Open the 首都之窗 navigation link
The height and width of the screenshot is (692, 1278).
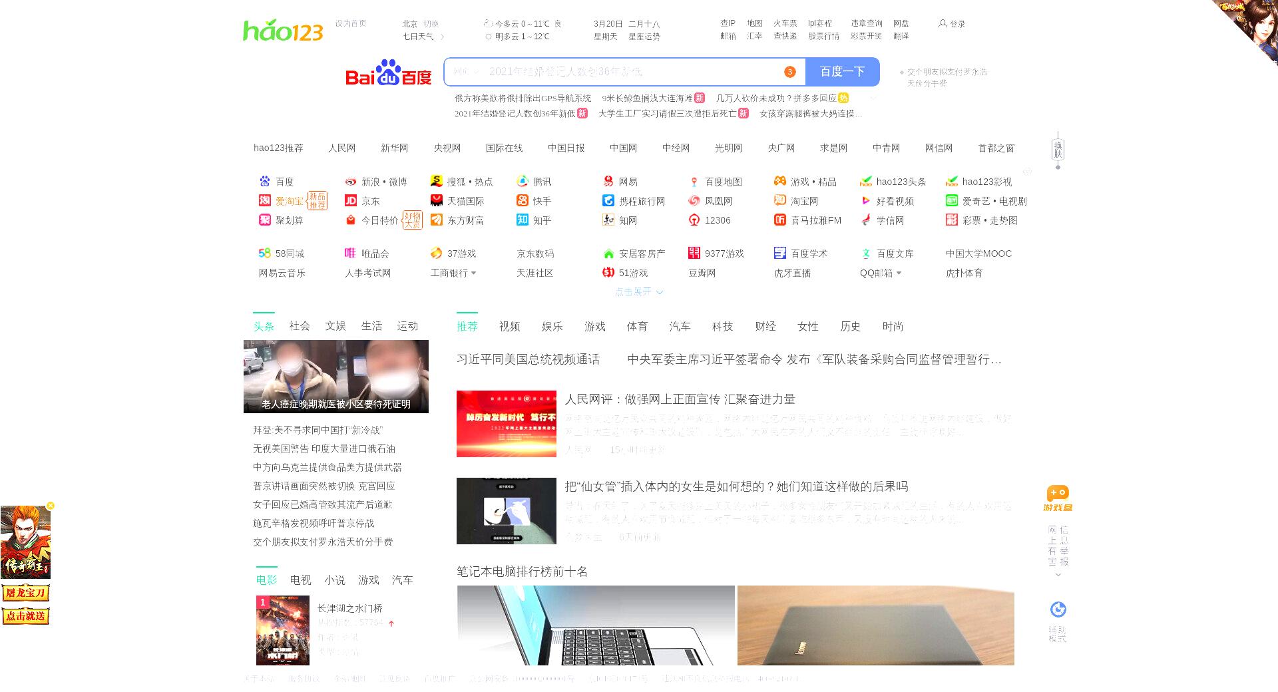(996, 148)
